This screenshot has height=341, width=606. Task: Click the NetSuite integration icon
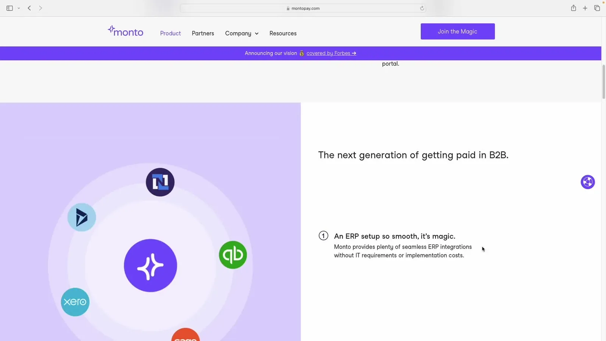(160, 182)
